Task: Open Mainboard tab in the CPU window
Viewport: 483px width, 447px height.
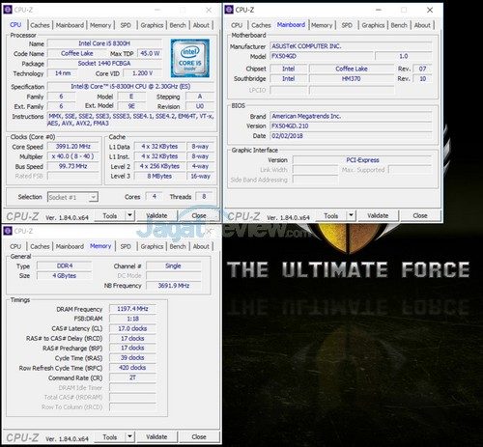Action: pos(70,25)
